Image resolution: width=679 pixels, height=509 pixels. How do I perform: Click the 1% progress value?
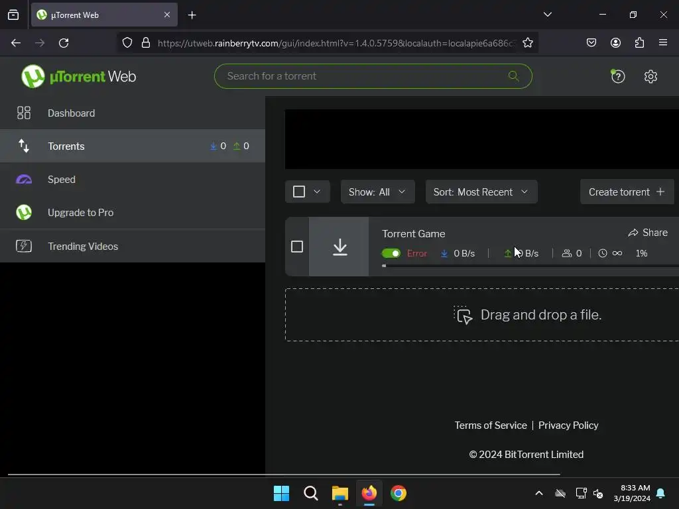pyautogui.click(x=641, y=253)
